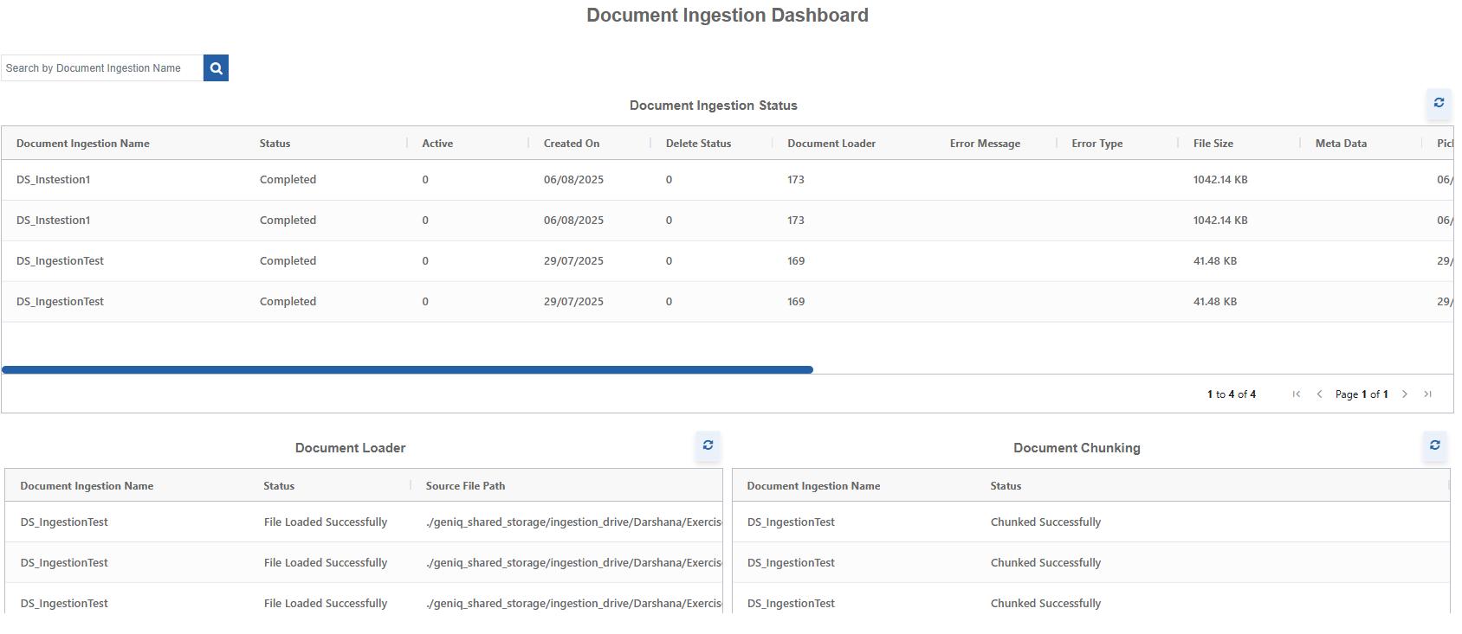Click first source file path in Document Loader
Image resolution: width=1462 pixels, height=634 pixels.
(x=573, y=522)
